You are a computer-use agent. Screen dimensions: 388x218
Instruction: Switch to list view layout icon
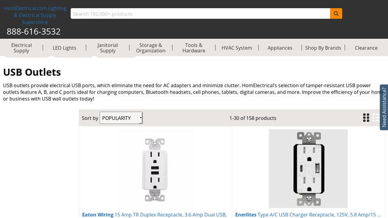[376, 118]
